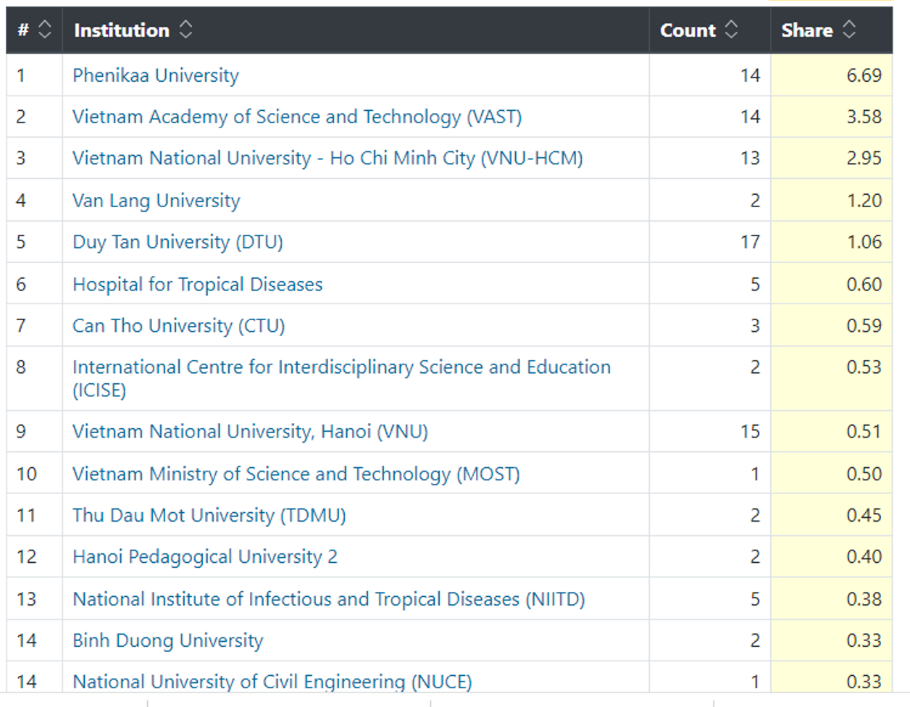Viewport: 910px width, 707px height.
Task: Sort table by Count column arrows
Action: [x=732, y=30]
